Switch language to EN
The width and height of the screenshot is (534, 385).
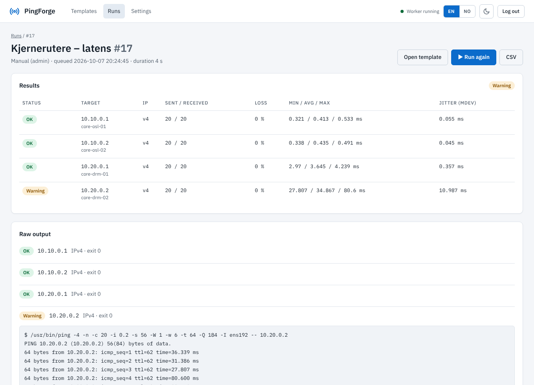[452, 11]
